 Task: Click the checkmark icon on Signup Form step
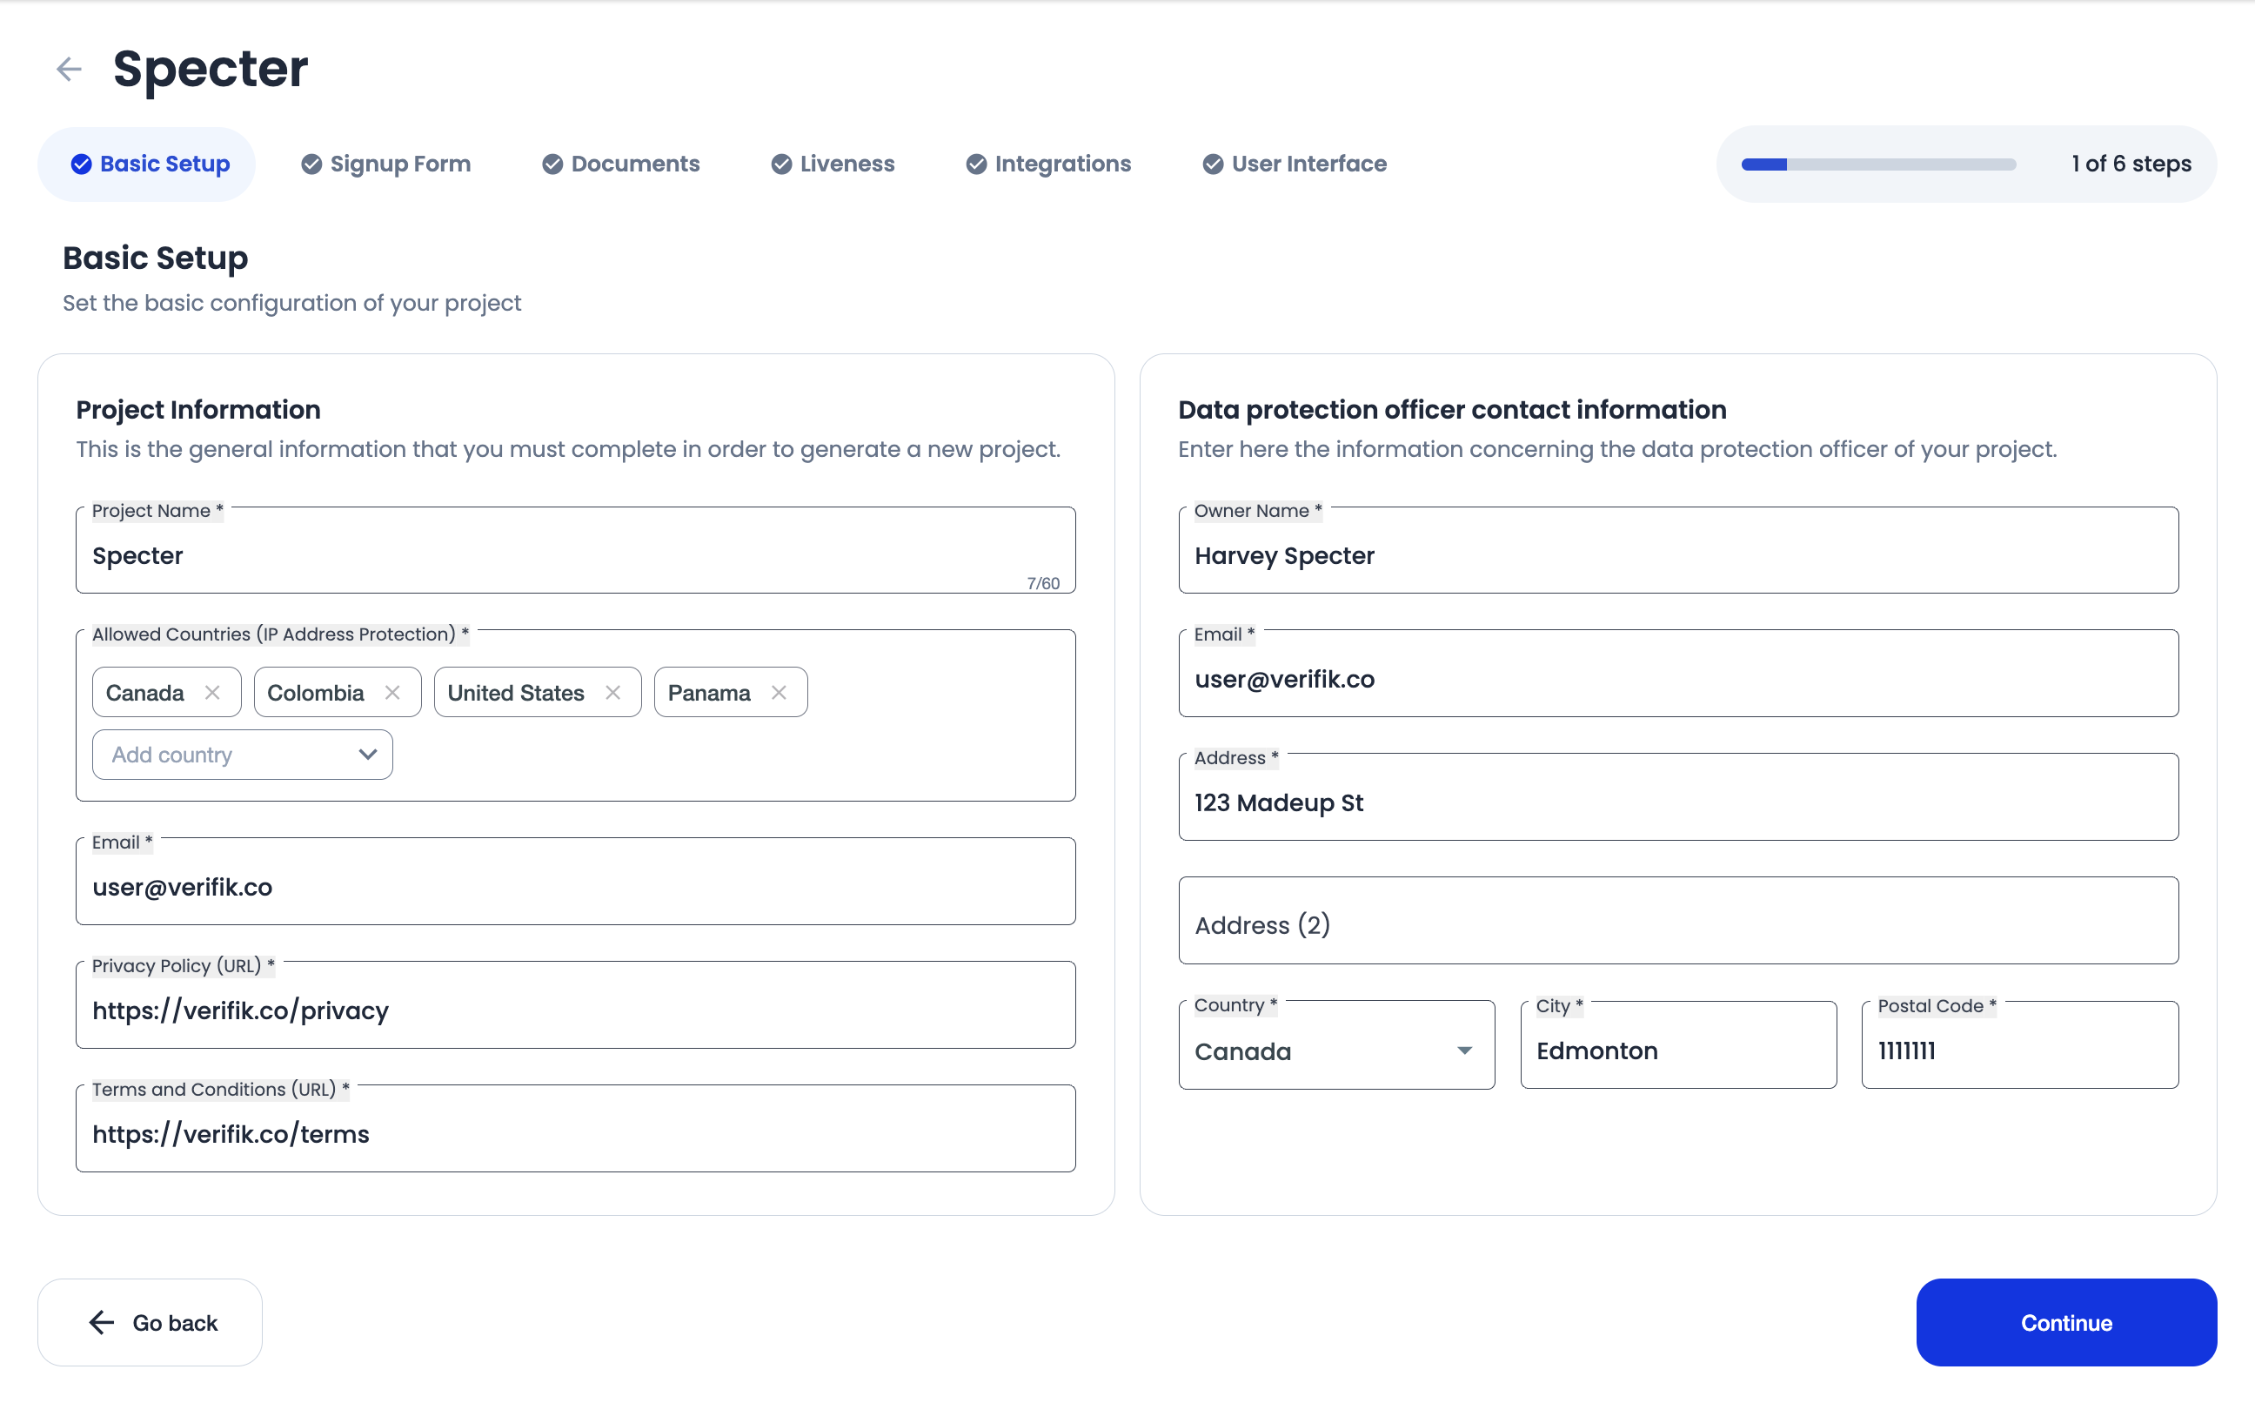(311, 164)
